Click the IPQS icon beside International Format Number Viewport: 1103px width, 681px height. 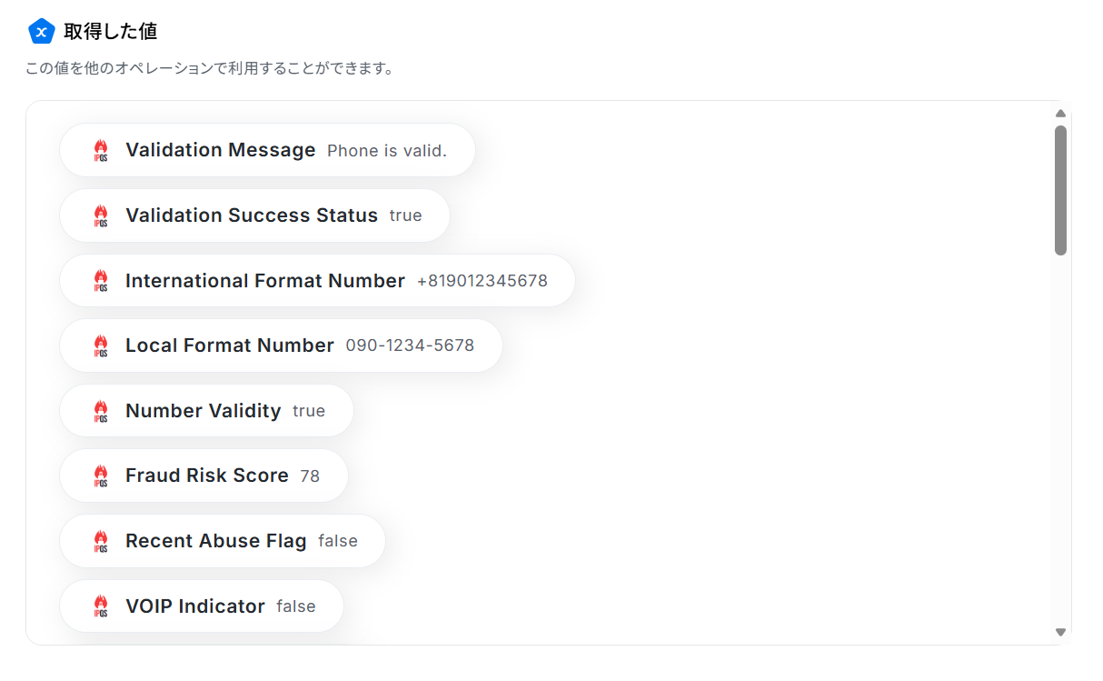coord(101,281)
